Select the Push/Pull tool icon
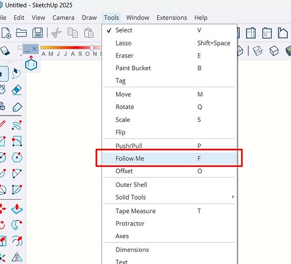Image resolution: width=291 pixels, height=264 pixels. 17,209
